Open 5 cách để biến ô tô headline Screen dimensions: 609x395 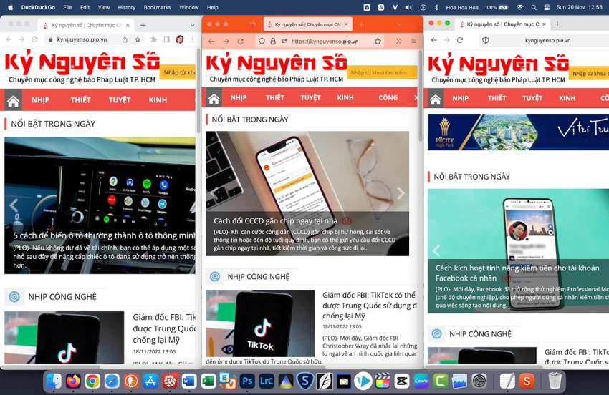(x=104, y=235)
